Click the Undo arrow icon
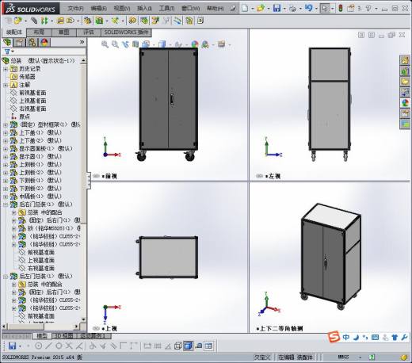This screenshot has width=412, height=363. point(308,8)
